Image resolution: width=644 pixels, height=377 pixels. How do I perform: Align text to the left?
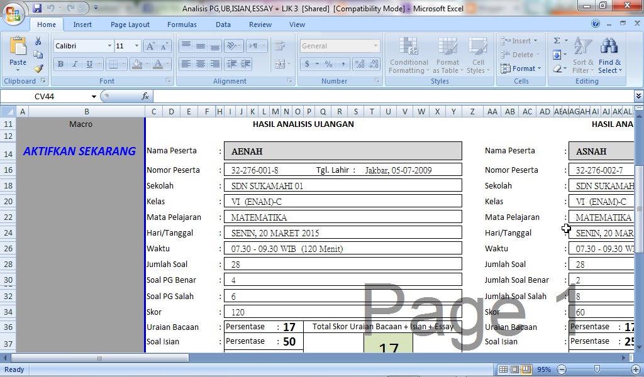coord(186,64)
